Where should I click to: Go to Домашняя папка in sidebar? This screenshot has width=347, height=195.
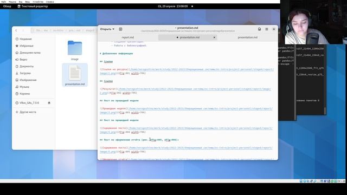pyautogui.click(x=28, y=53)
